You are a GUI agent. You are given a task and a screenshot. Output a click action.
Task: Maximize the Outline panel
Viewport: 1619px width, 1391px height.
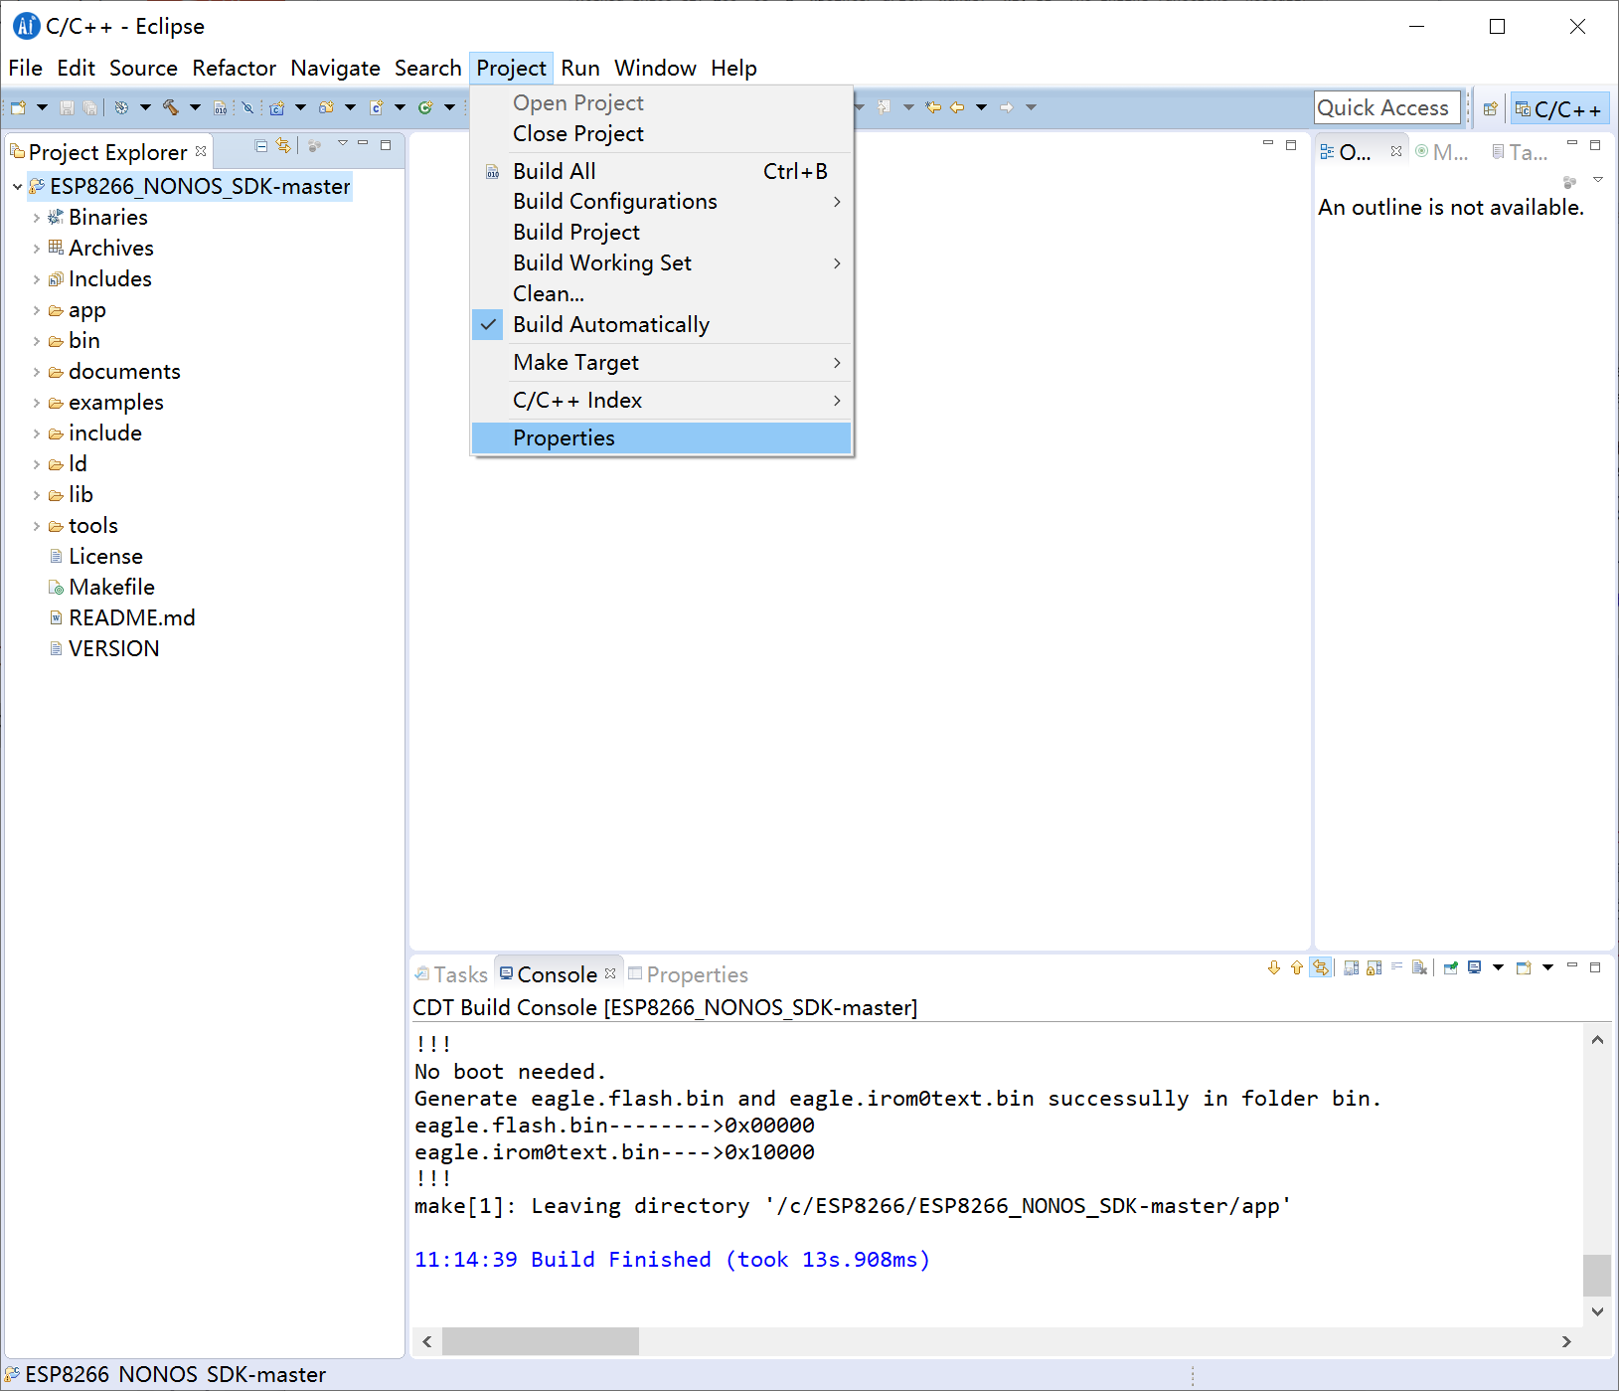click(1595, 145)
